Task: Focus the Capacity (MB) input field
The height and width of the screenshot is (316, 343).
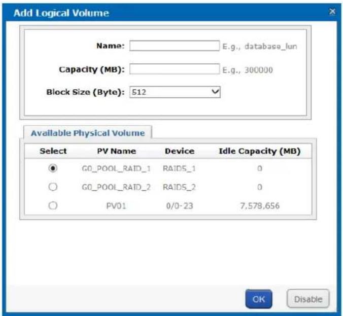Action: click(175, 69)
